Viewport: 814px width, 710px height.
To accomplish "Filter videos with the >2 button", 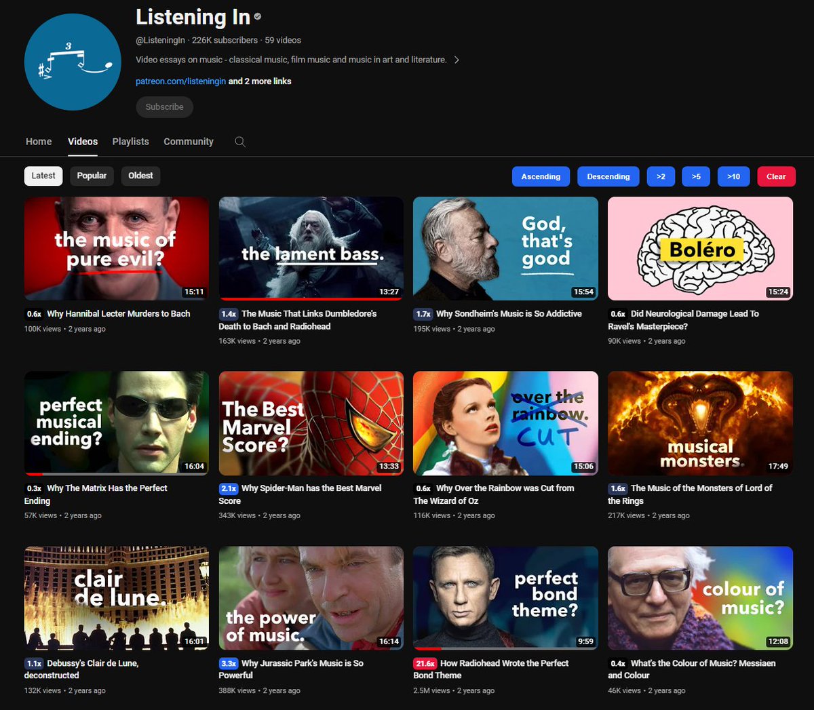I will 661,176.
